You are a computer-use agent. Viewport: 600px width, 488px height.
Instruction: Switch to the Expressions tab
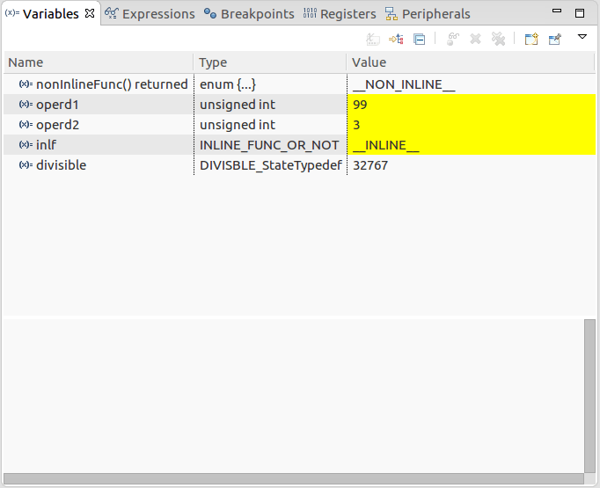(150, 14)
